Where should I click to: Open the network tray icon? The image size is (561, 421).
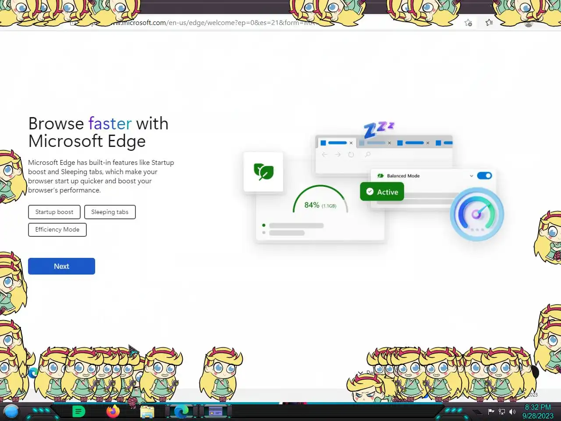click(502, 411)
